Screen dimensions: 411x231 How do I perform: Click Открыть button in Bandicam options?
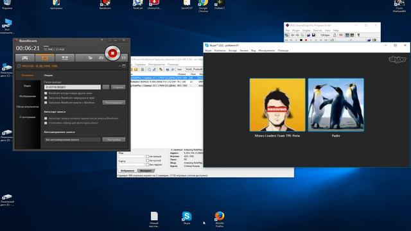click(x=118, y=87)
